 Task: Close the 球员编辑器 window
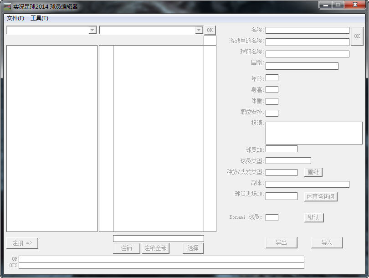tap(355, 5)
